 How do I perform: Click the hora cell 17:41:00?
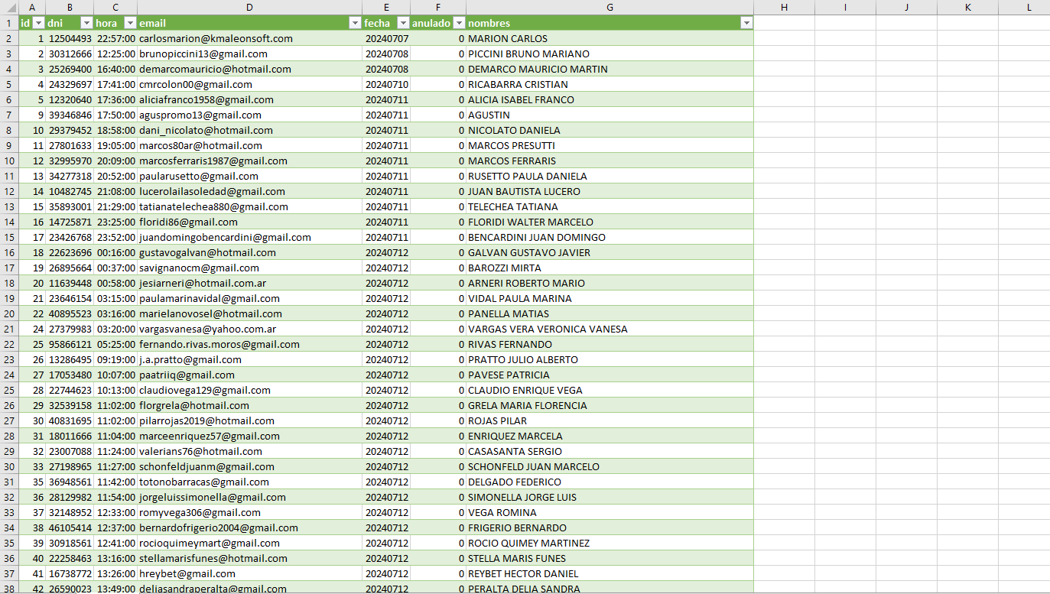(115, 84)
